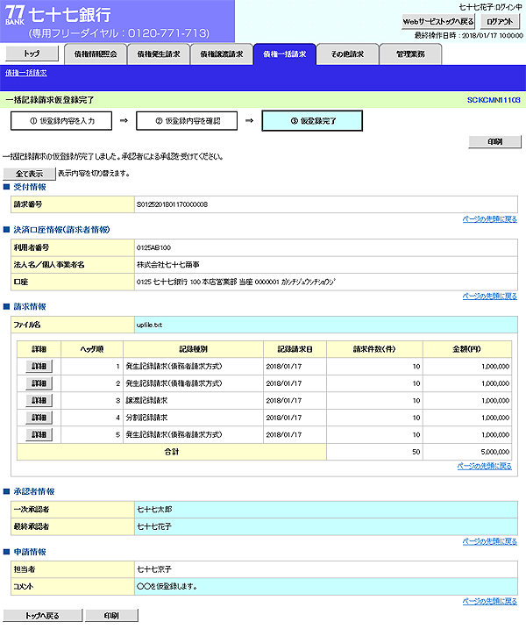Screen dimensions: 526x629
Task: Open 詳細 for header row 5
Action: [x=39, y=434]
